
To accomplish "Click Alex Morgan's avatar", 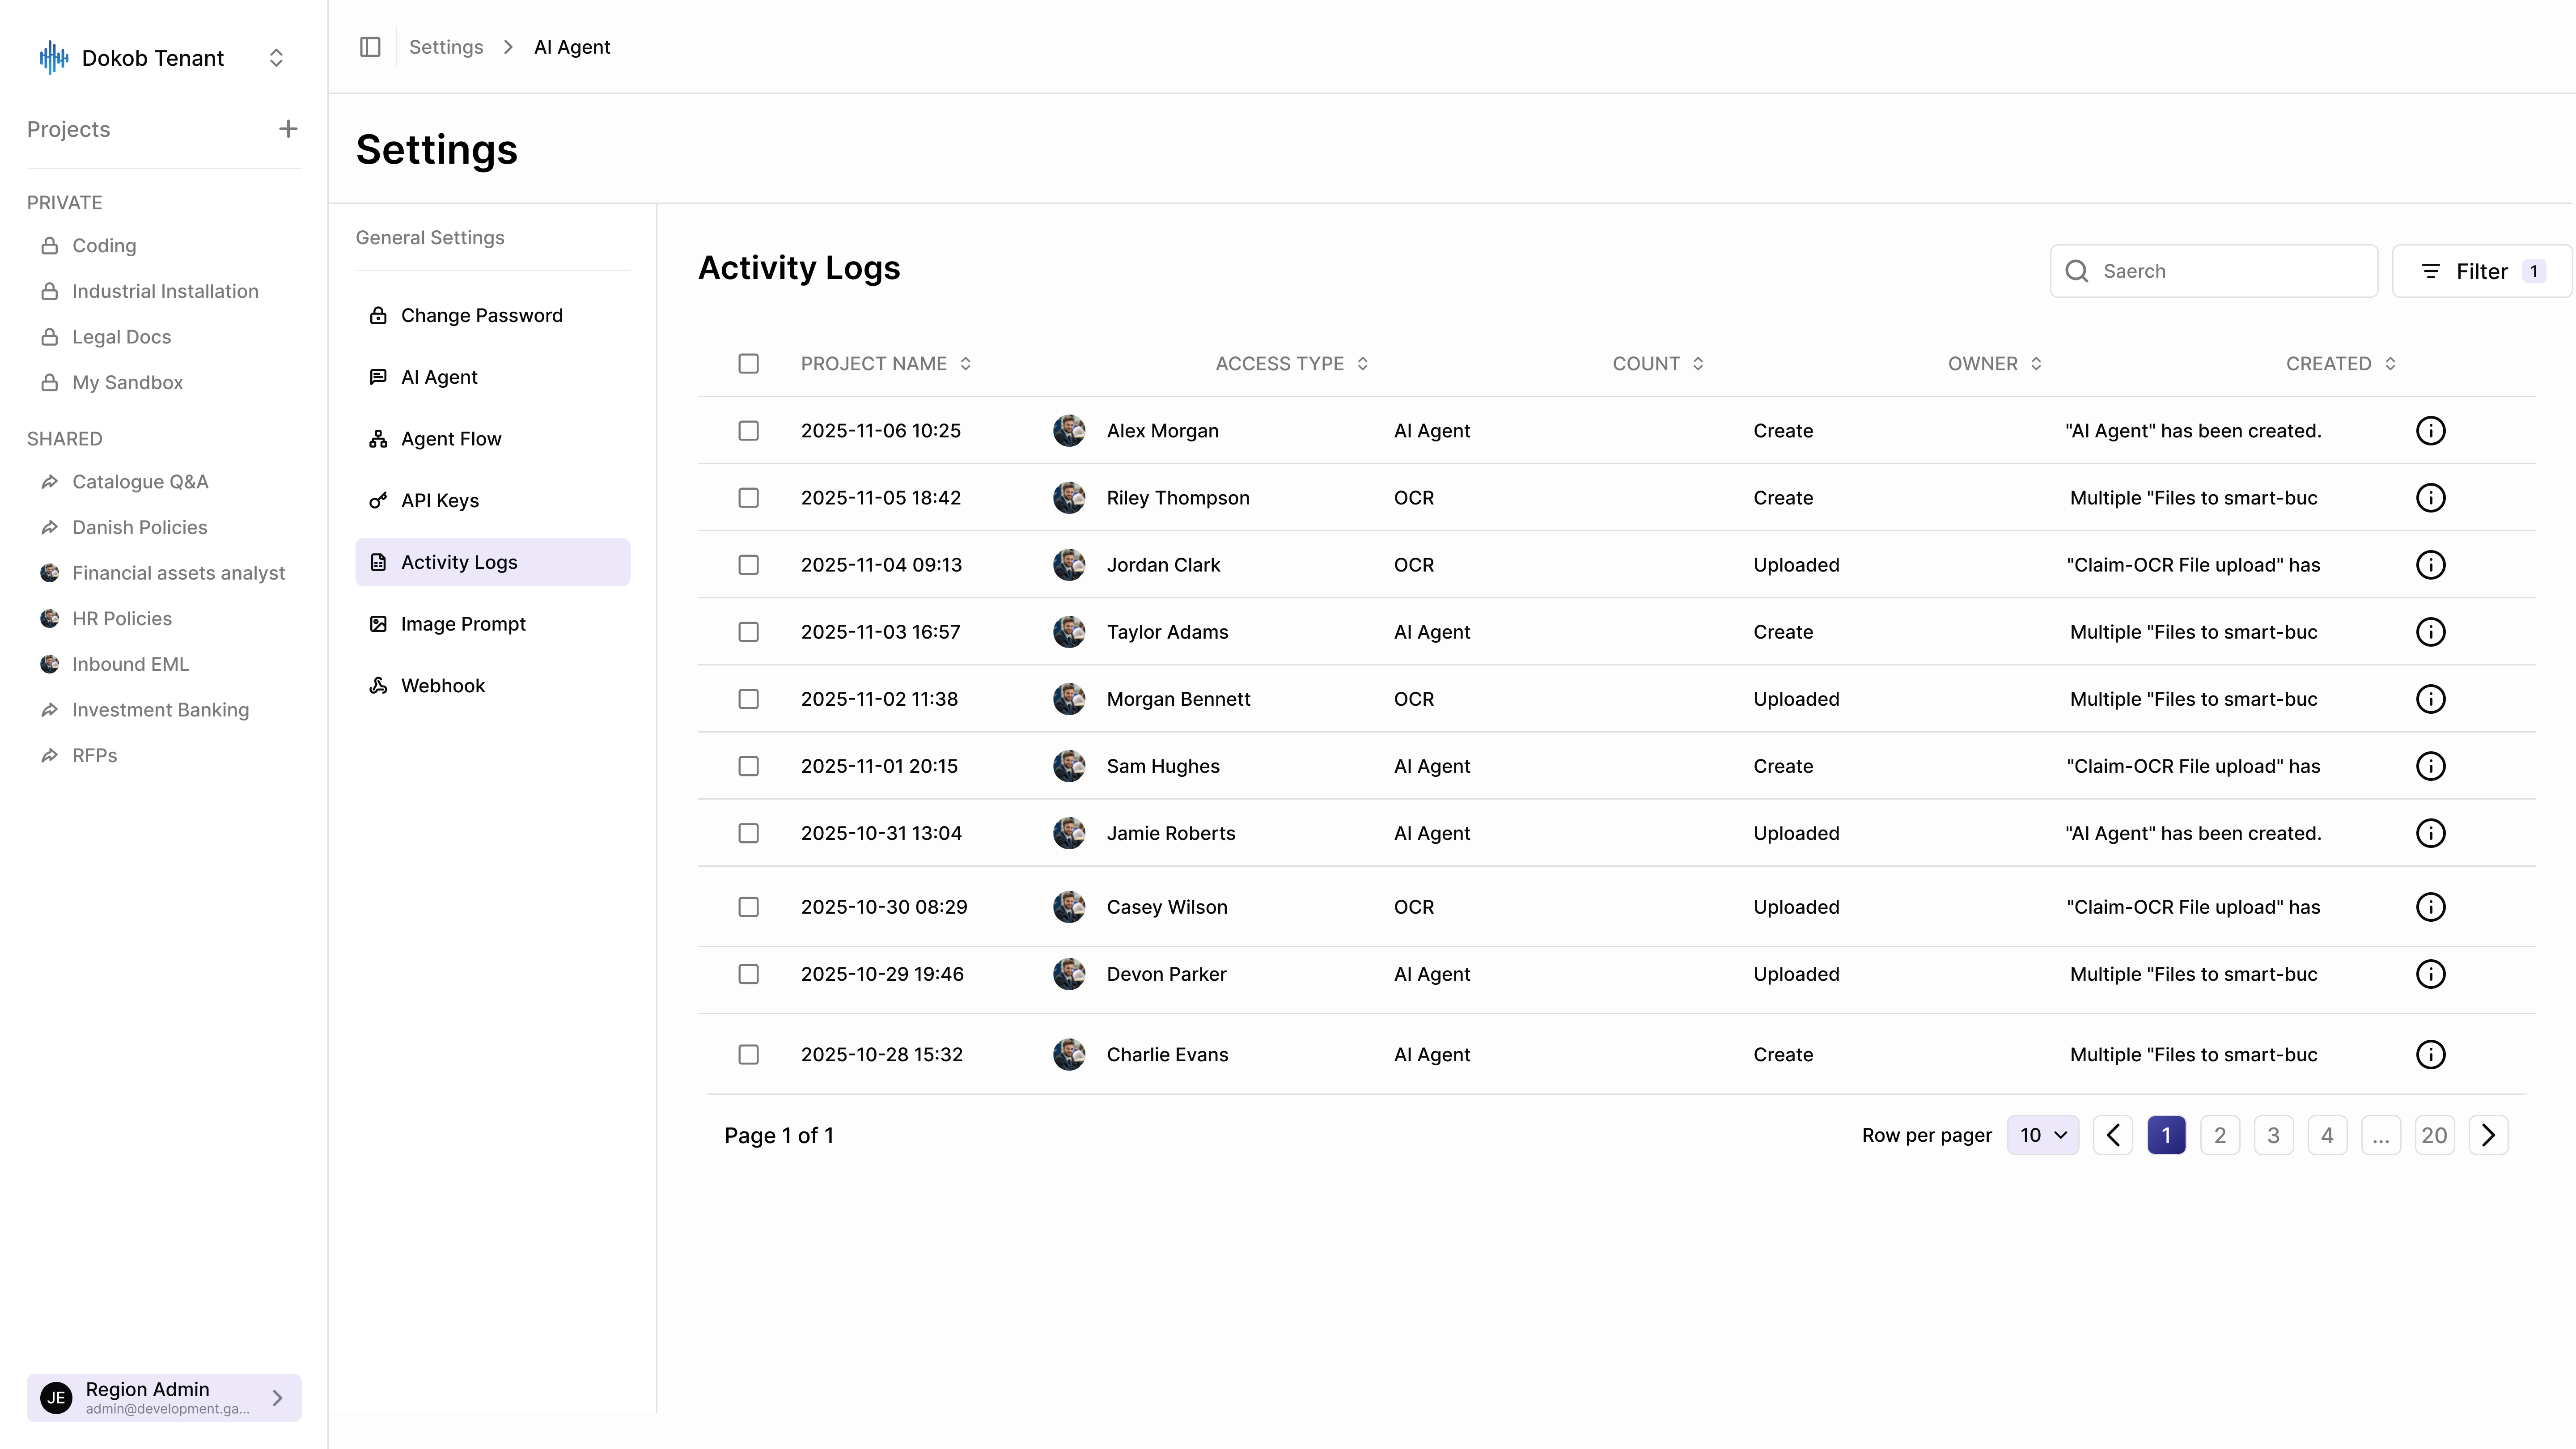I will coord(1069,431).
